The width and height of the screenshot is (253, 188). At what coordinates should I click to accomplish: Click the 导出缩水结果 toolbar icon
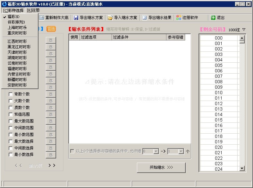coord(145,18)
